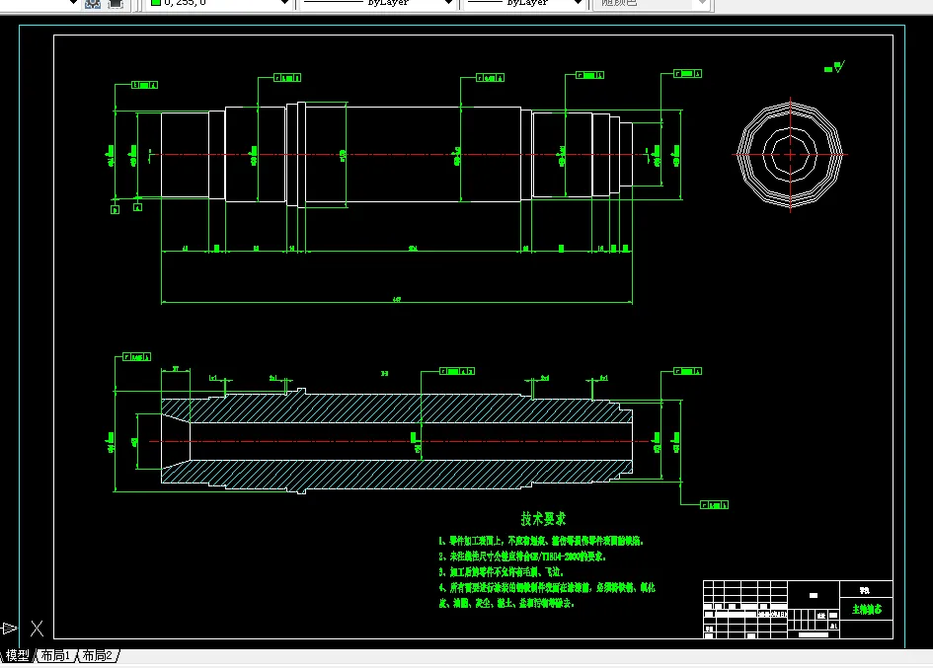Select technical requirement line 4 text
Viewport: 933px width, 668px height.
(547, 595)
